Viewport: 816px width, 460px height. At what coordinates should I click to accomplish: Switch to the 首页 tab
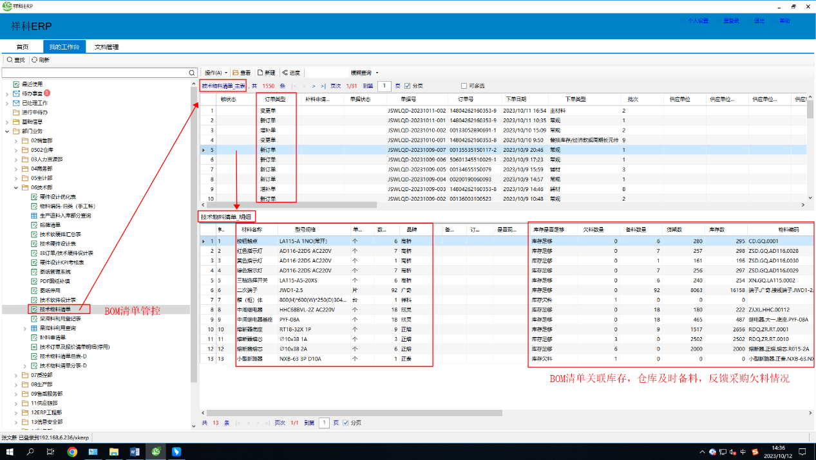23,47
